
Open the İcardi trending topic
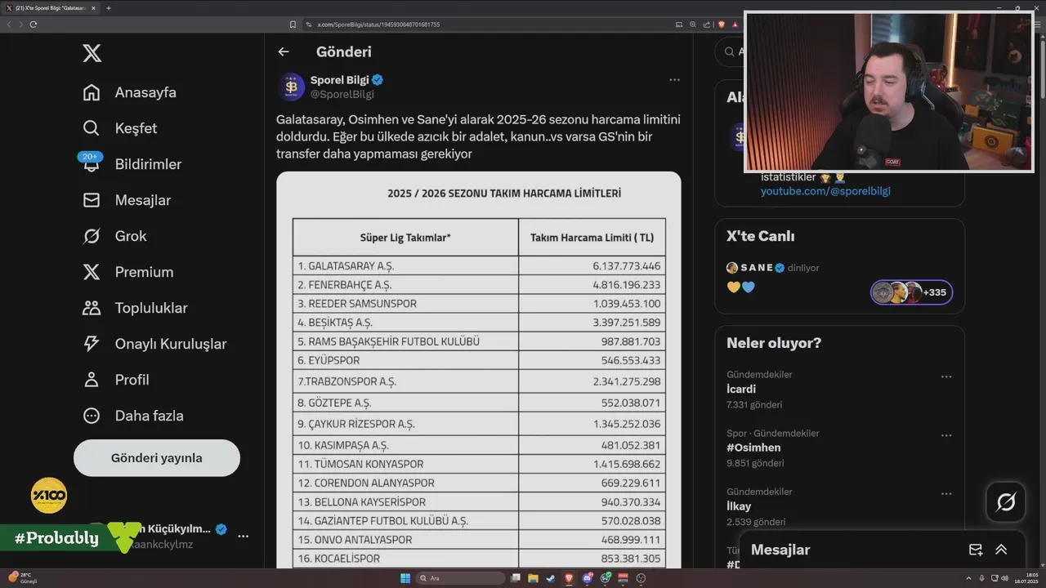pyautogui.click(x=741, y=390)
